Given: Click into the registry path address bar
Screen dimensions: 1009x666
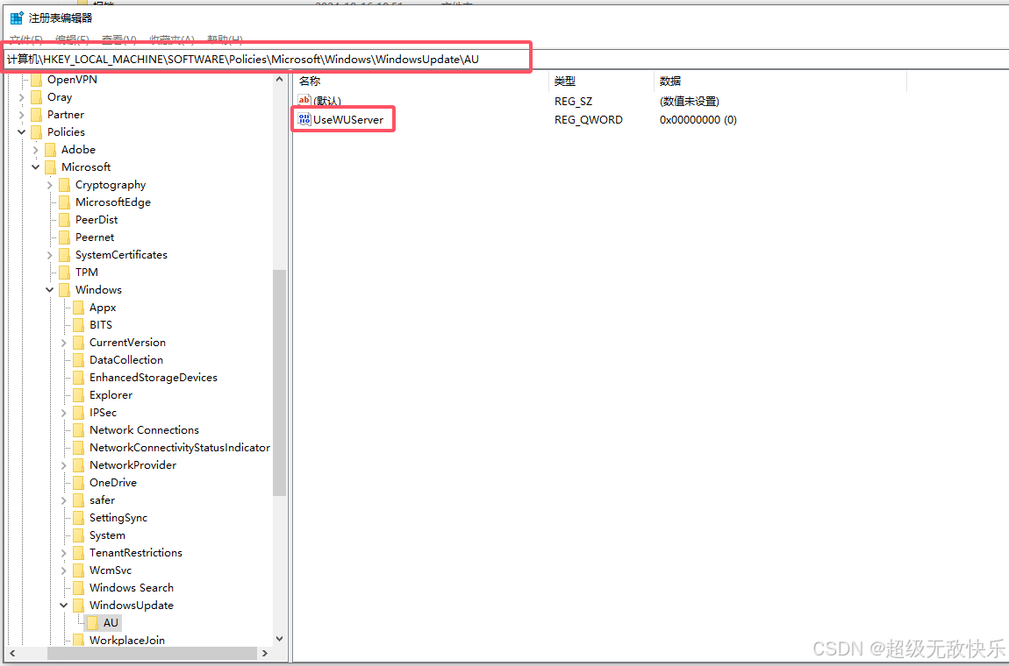Looking at the screenshot, I should (x=504, y=59).
